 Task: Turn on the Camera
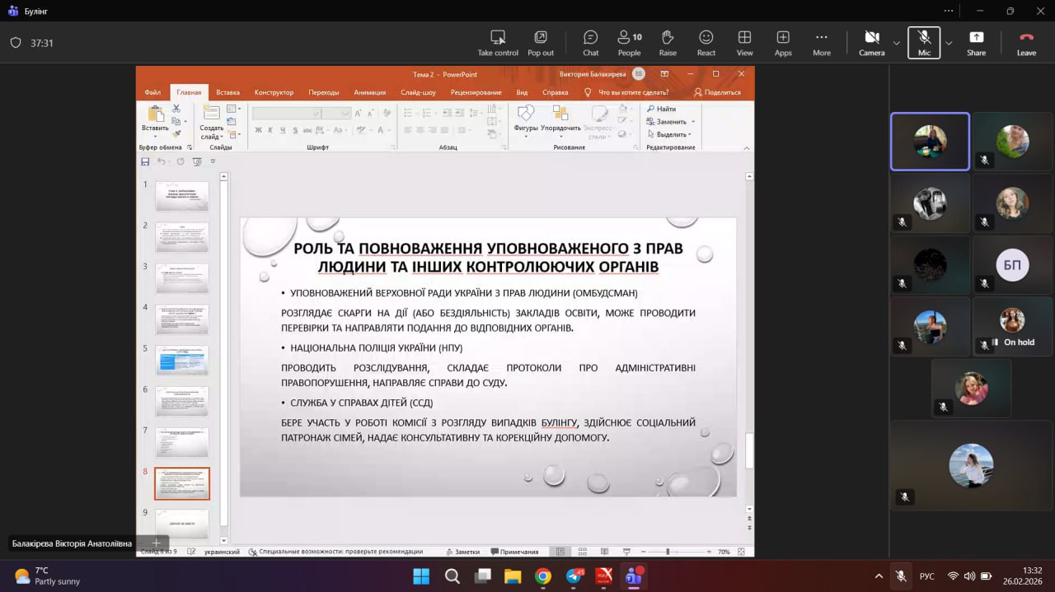[x=871, y=43]
